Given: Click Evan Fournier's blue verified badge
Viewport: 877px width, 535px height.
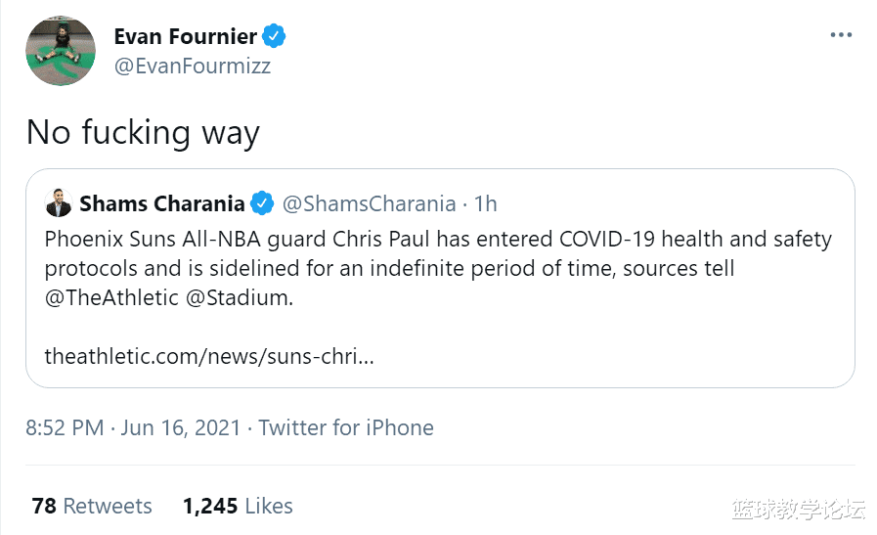Looking at the screenshot, I should pos(275,36).
